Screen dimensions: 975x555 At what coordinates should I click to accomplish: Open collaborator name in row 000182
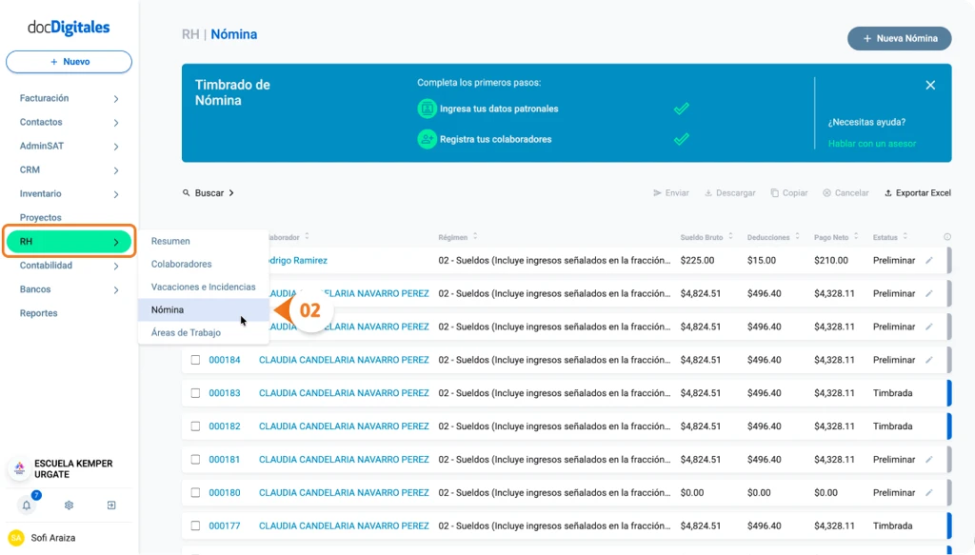click(x=344, y=426)
